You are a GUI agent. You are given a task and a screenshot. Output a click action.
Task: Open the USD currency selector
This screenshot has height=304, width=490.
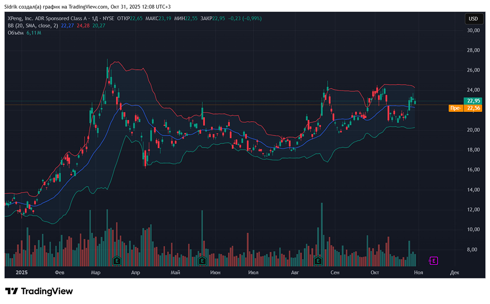pos(473,19)
